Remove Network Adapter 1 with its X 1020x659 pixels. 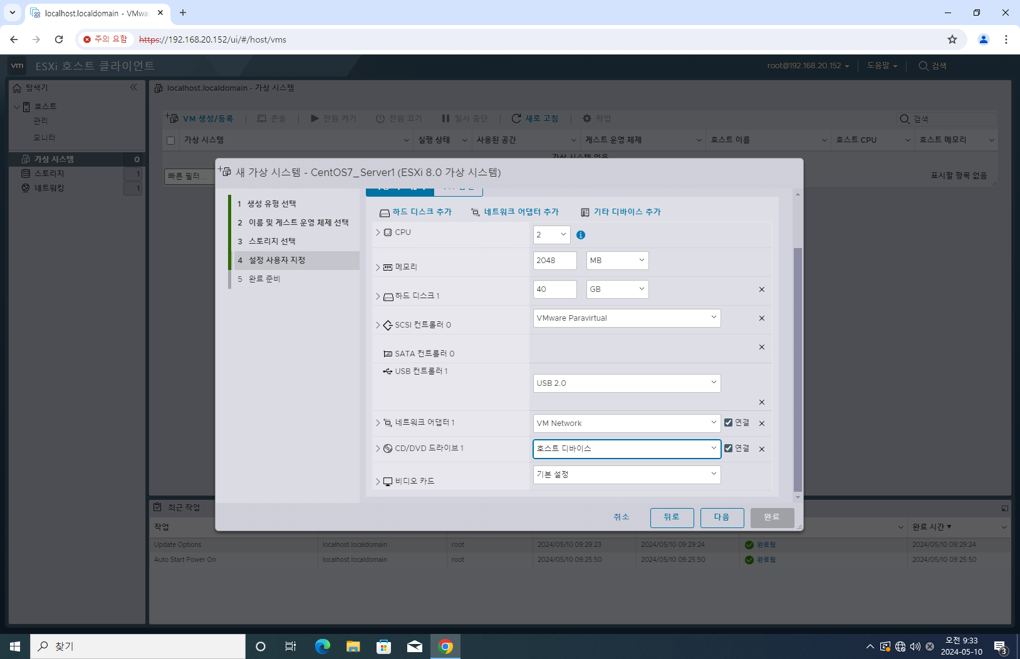coord(762,423)
